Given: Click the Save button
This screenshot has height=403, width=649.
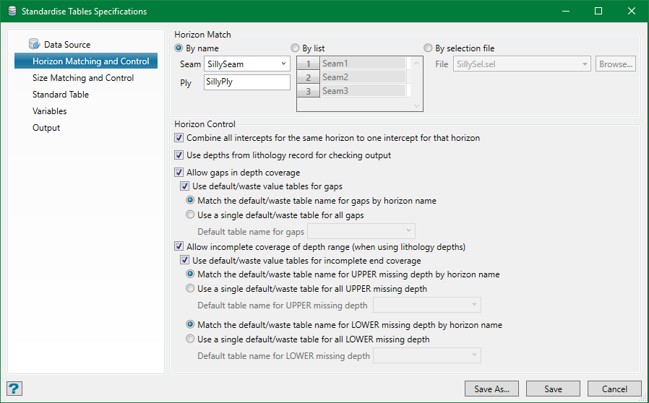Looking at the screenshot, I should coord(553,389).
